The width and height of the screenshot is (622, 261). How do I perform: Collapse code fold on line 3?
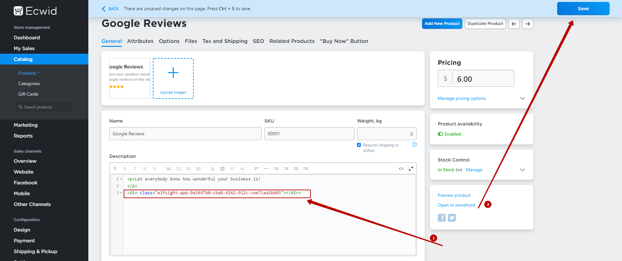(121, 193)
